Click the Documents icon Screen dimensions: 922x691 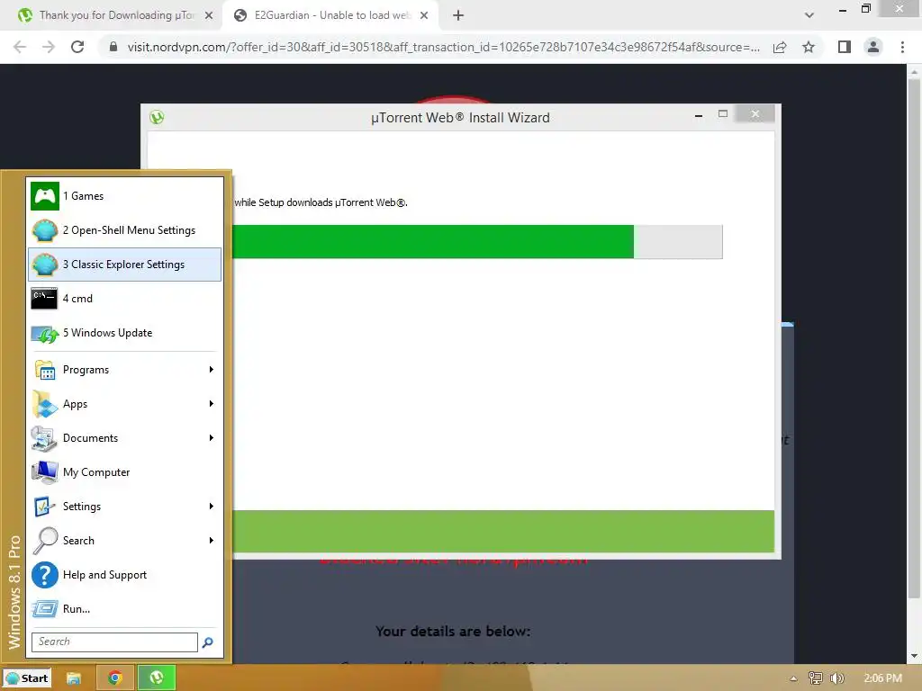(45, 438)
